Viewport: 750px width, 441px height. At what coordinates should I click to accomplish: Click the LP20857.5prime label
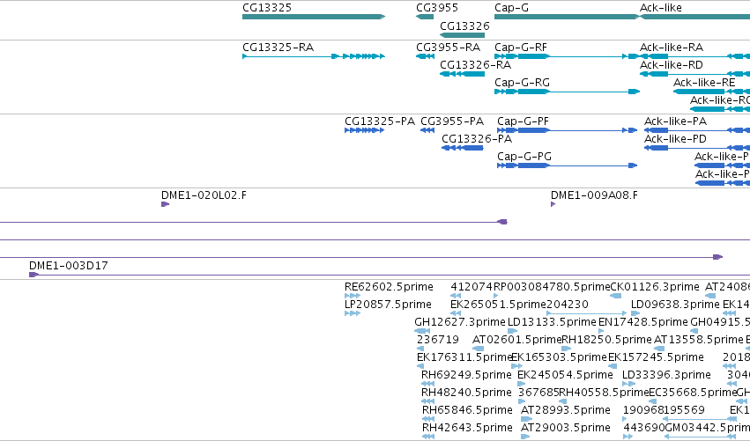tap(388, 305)
